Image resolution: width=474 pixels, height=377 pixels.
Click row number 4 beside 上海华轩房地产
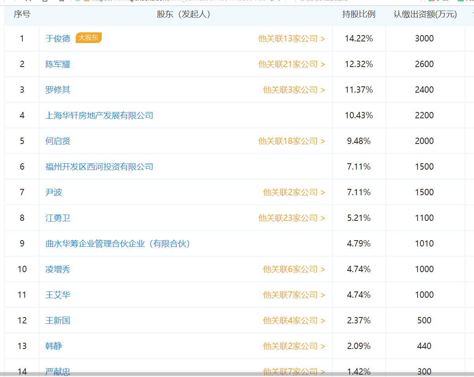coord(22,115)
